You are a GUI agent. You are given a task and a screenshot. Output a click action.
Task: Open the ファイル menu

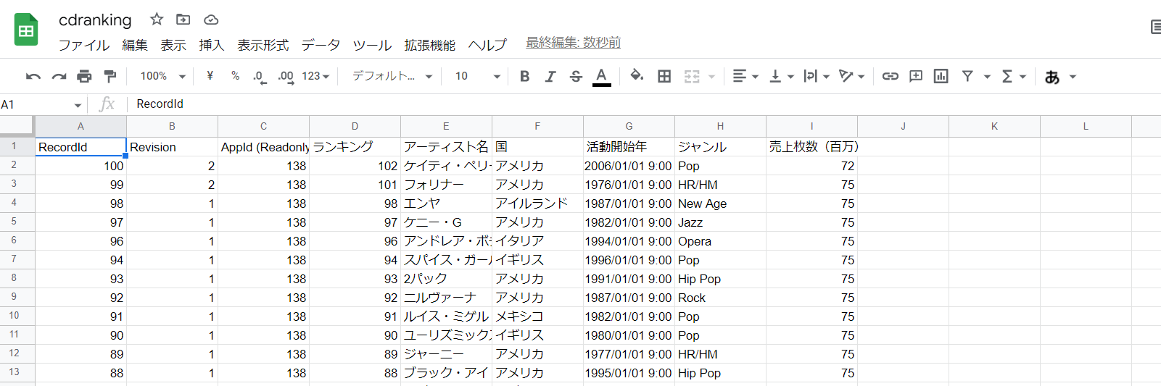pyautogui.click(x=84, y=45)
